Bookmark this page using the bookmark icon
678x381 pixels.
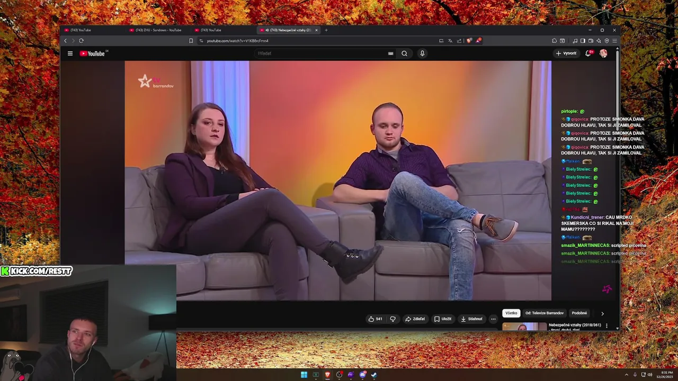pos(191,41)
